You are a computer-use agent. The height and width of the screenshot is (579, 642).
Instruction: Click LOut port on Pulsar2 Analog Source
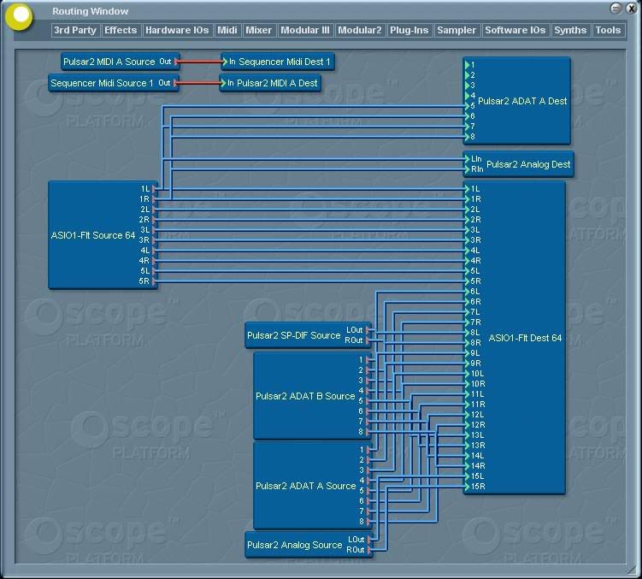(x=369, y=540)
